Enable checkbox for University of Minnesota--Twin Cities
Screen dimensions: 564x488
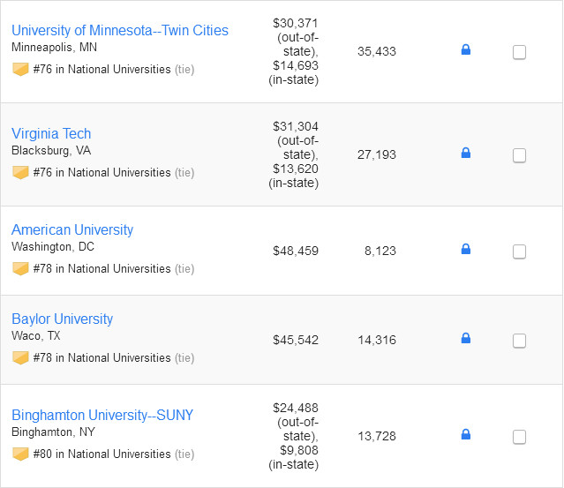coord(519,52)
